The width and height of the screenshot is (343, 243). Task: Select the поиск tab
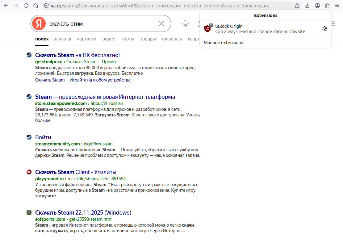(x=42, y=39)
